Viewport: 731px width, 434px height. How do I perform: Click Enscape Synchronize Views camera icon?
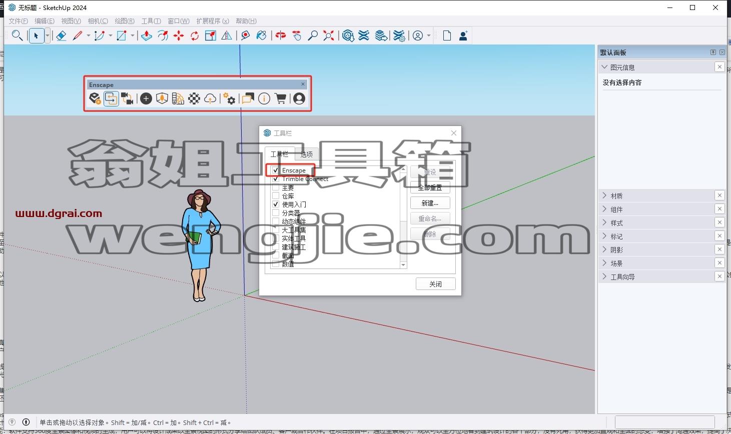click(x=127, y=98)
